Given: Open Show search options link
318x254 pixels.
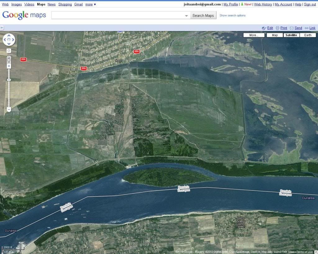Looking at the screenshot, I should tap(232, 16).
